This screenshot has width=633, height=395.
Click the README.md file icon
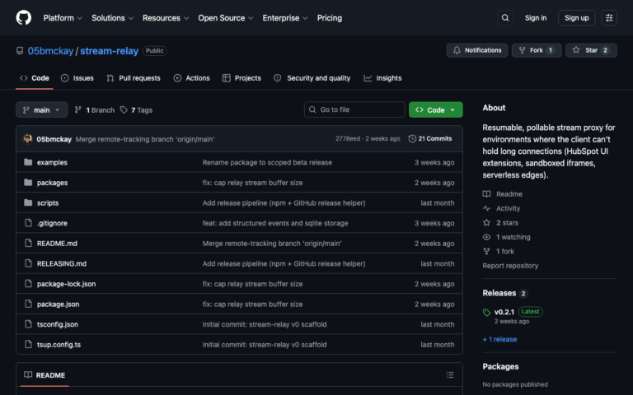28,243
